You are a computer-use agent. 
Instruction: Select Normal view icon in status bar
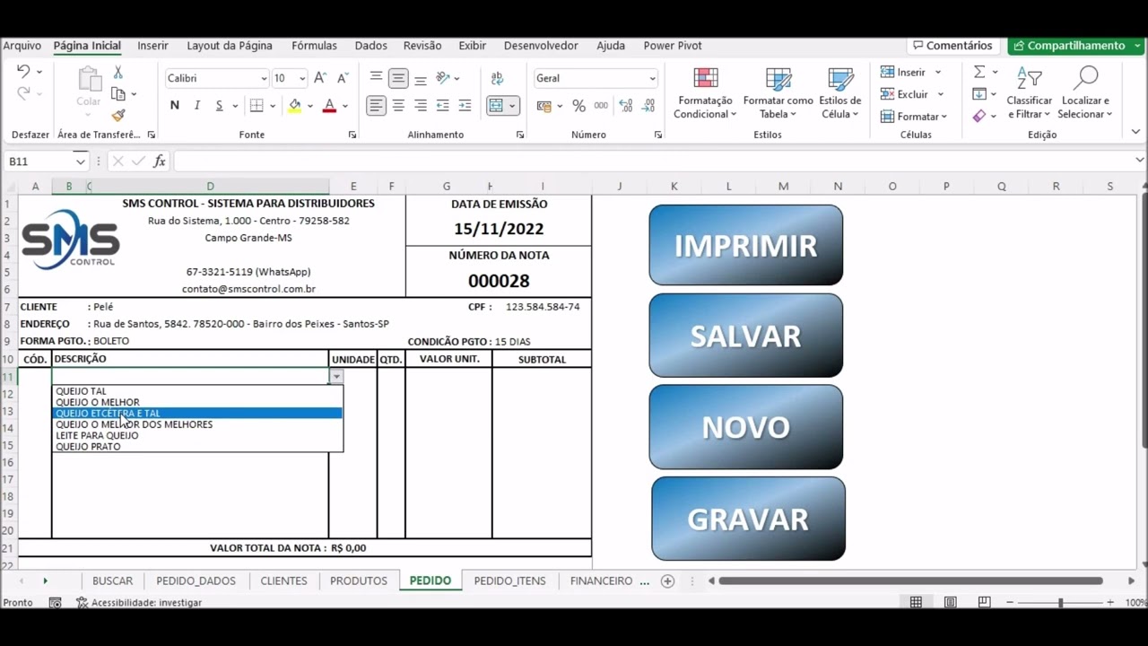[x=916, y=602]
